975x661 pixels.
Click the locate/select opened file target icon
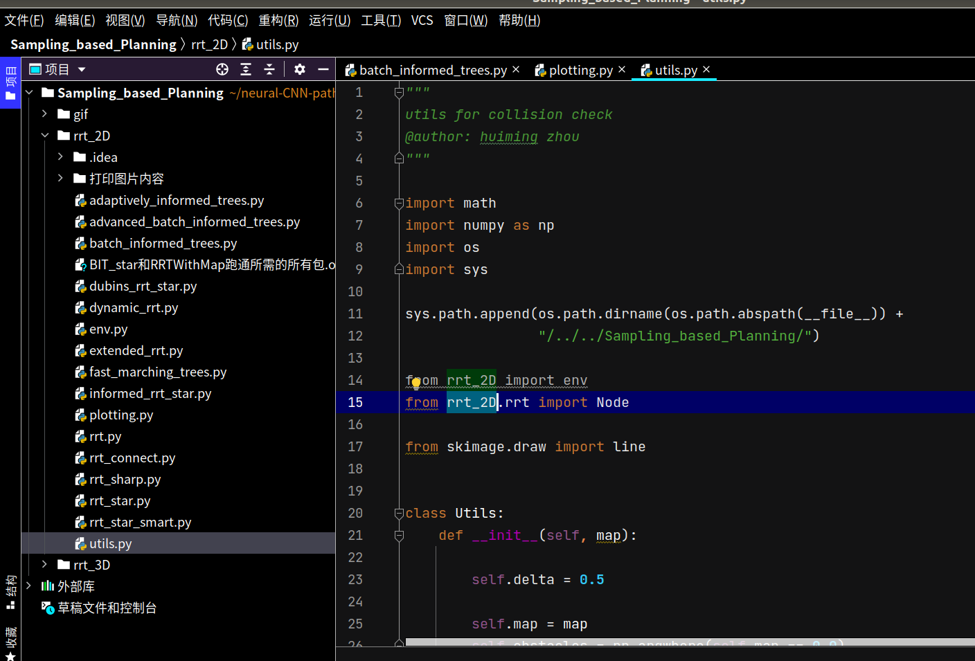(x=222, y=69)
